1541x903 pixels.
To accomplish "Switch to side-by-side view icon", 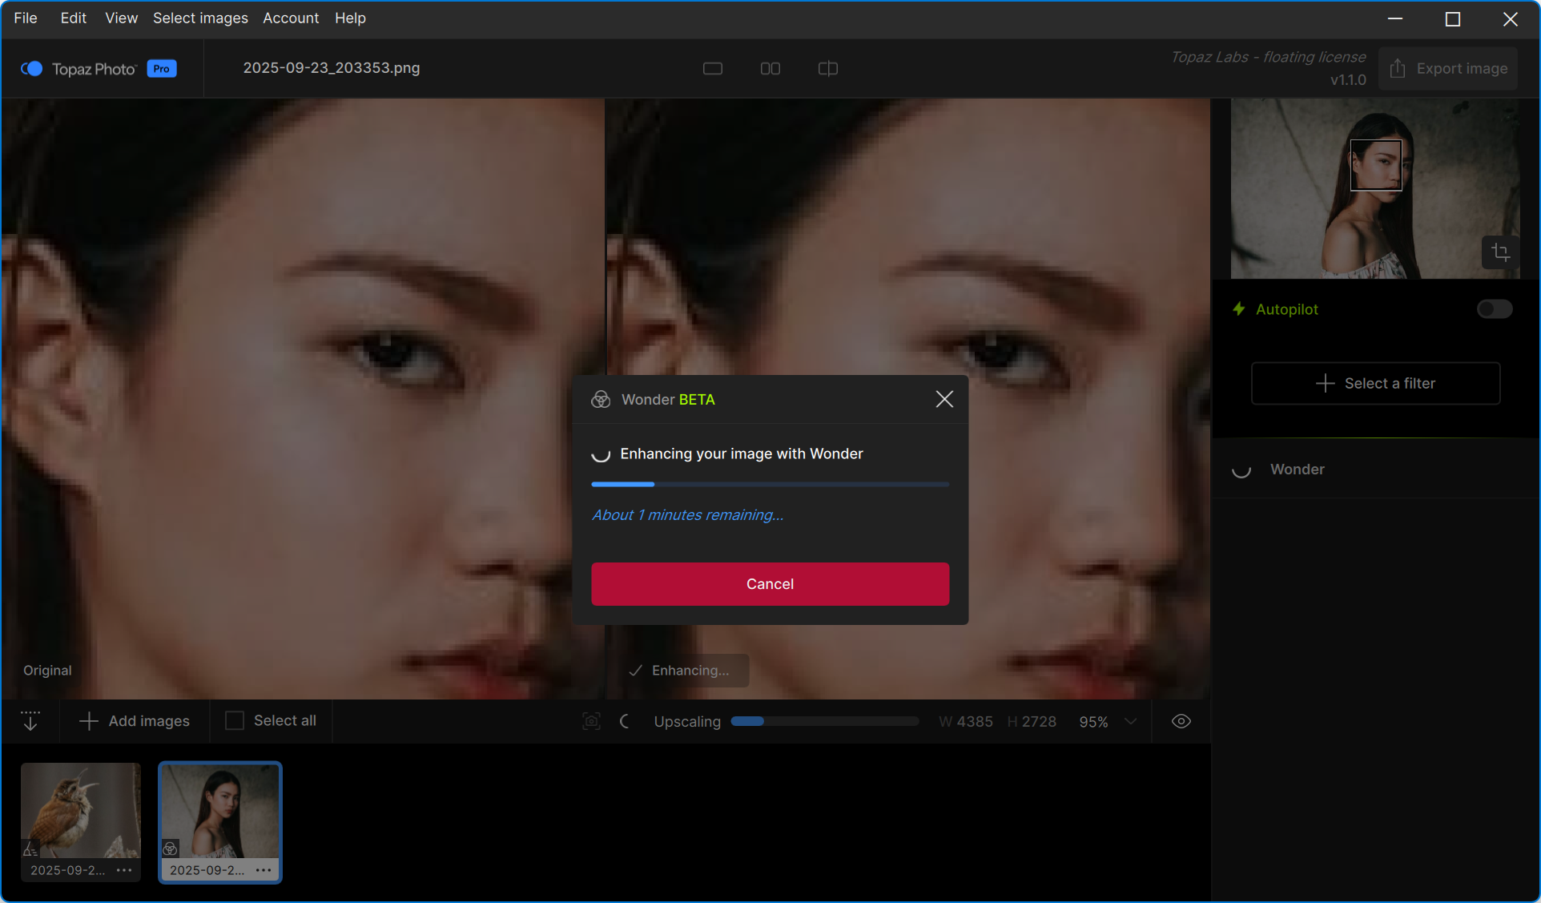I will click(x=770, y=69).
